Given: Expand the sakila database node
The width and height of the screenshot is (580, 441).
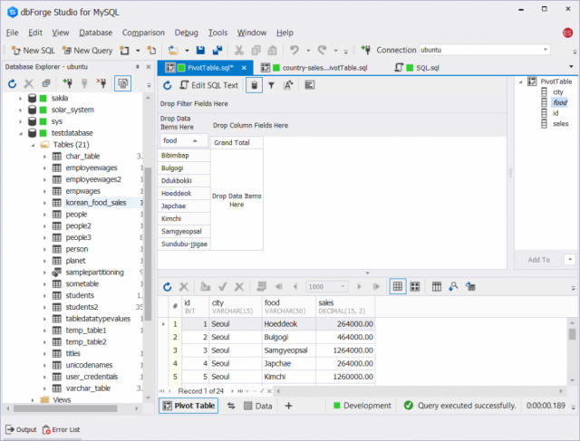Looking at the screenshot, I should (x=20, y=99).
